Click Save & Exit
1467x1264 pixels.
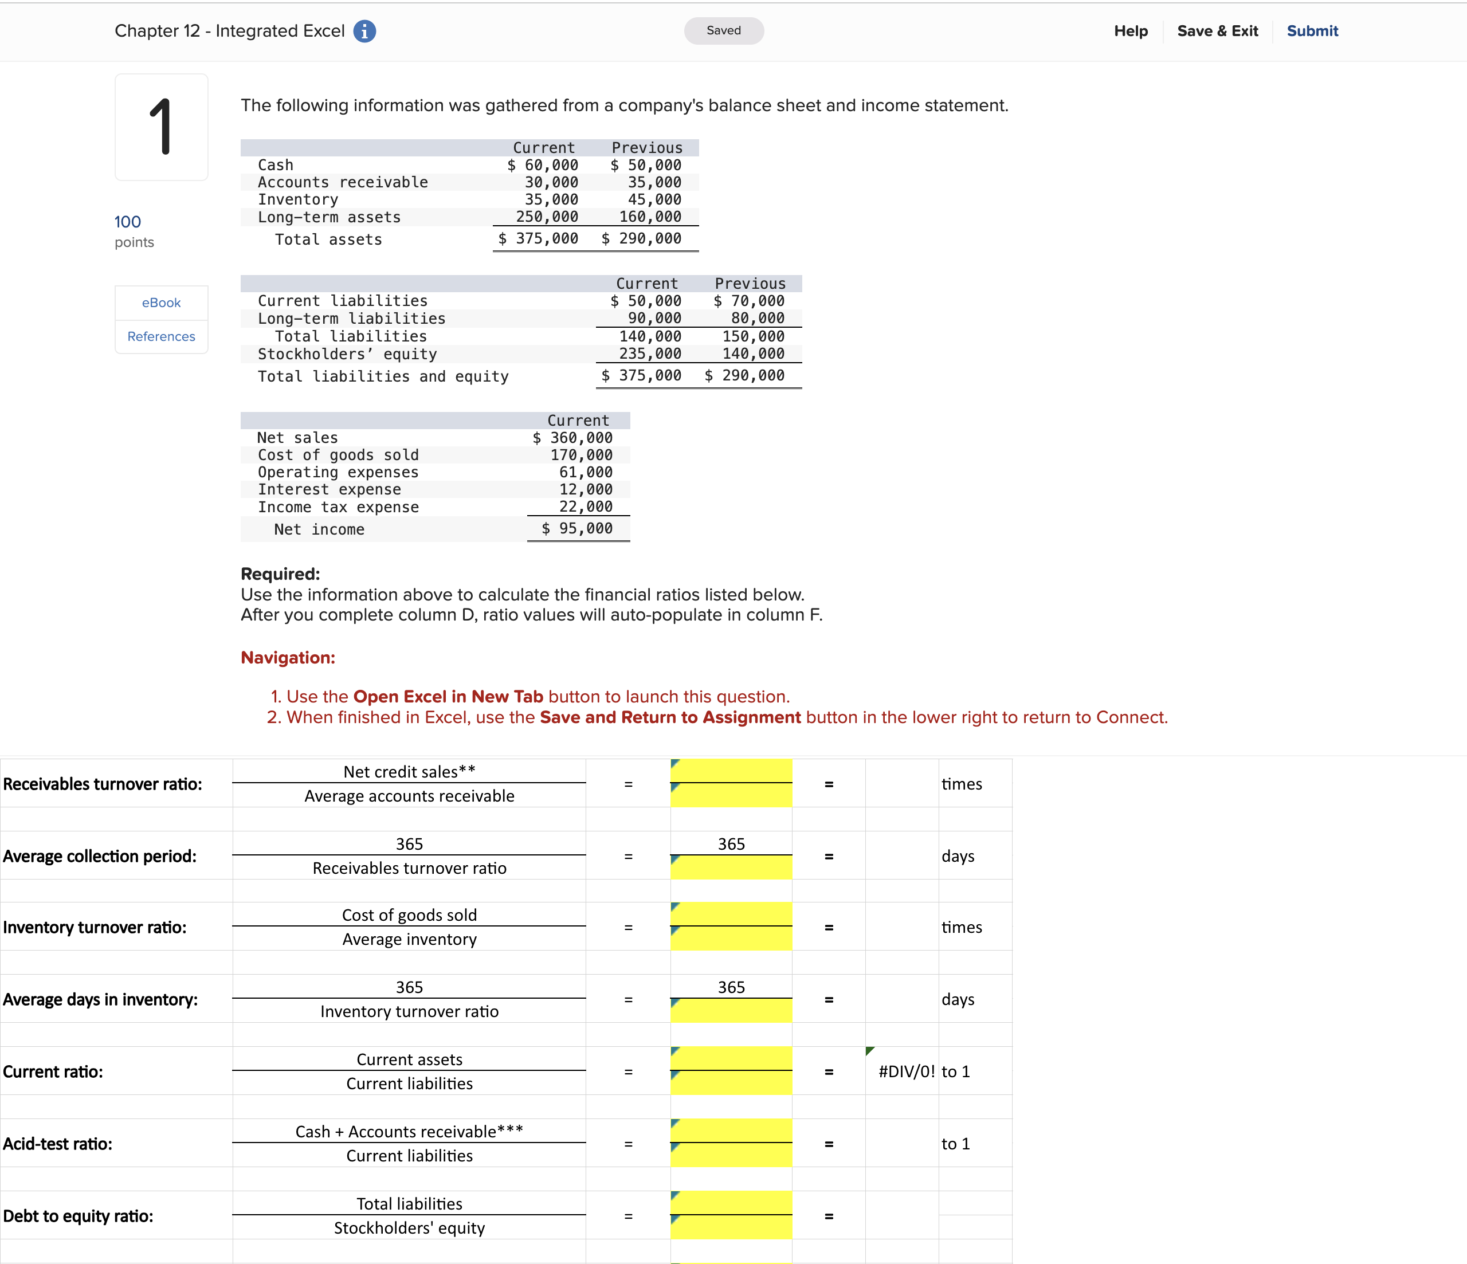1217,31
